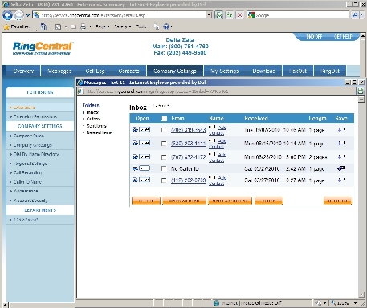Tick checkbox for message from (530) 203-1111
Image resolution: width=367 pixels, height=308 pixels.
164,144
